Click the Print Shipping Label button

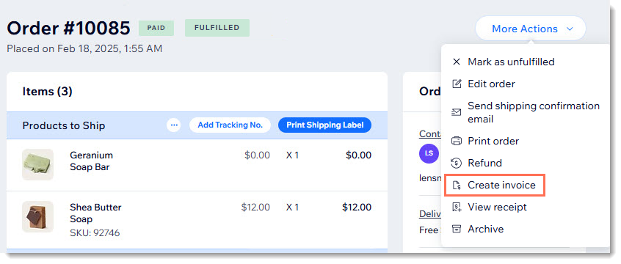coord(324,125)
